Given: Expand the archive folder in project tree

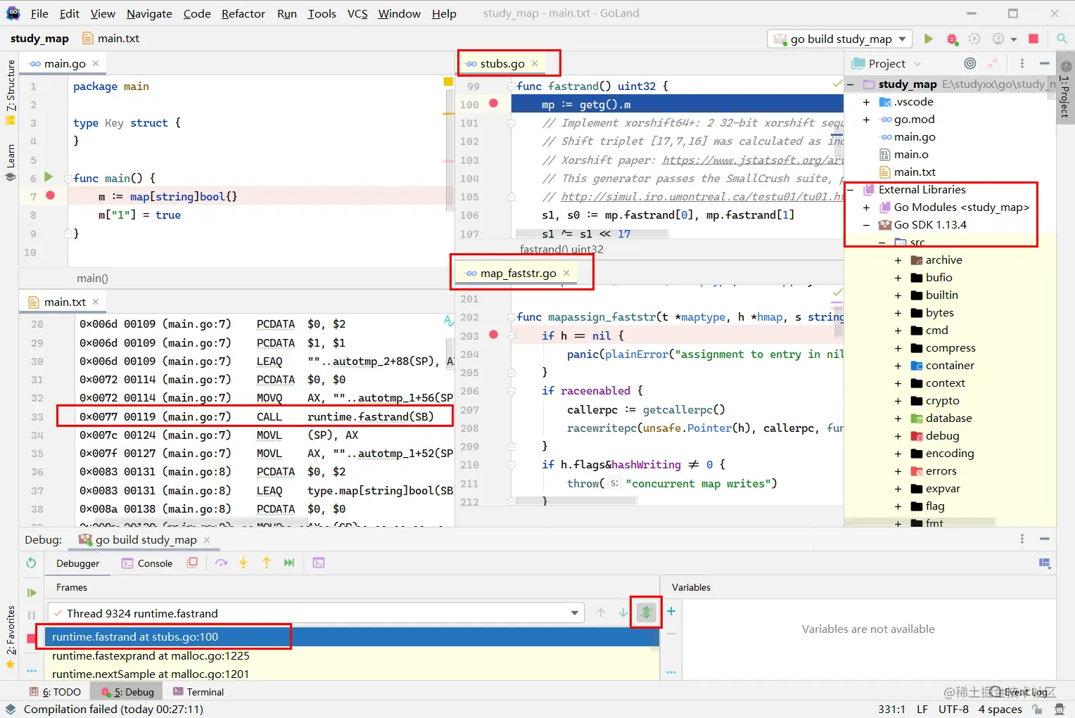Looking at the screenshot, I should coord(898,260).
